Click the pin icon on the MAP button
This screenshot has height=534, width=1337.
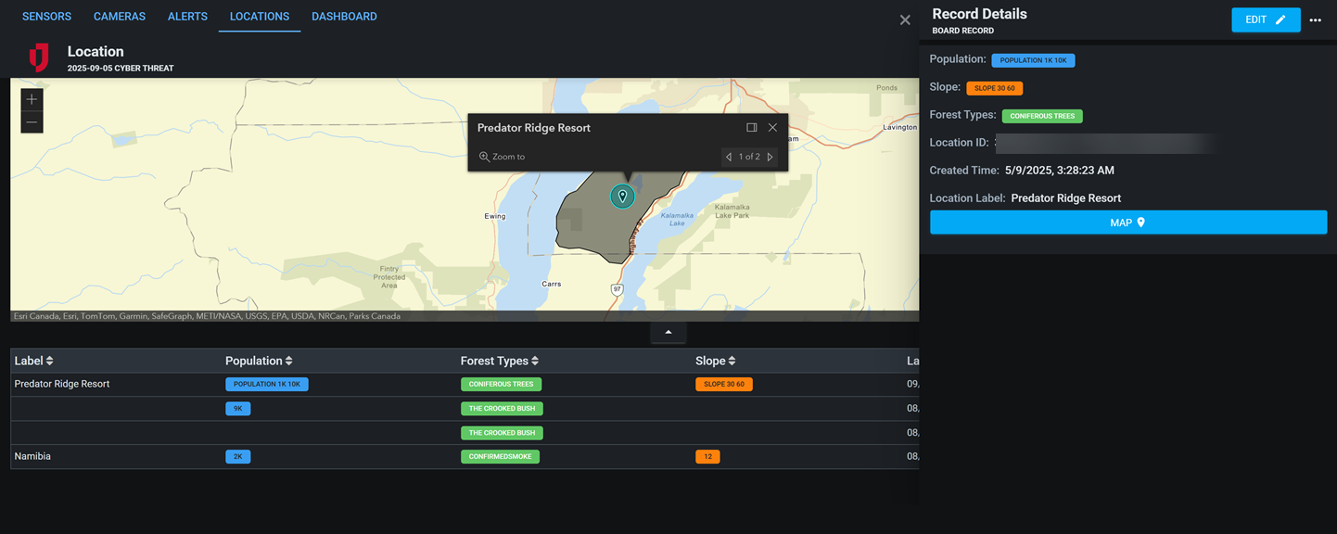point(1142,222)
